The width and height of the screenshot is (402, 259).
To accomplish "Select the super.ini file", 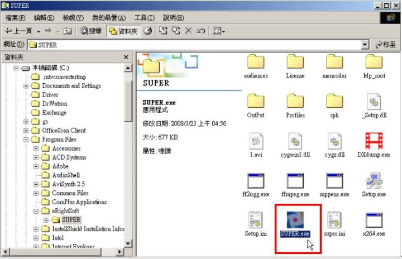I will click(334, 224).
